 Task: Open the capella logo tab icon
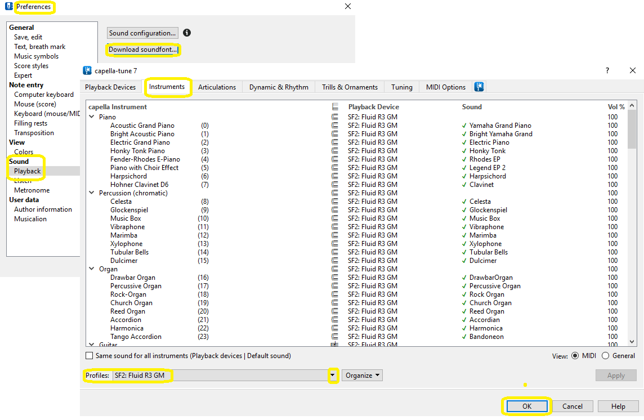point(479,87)
